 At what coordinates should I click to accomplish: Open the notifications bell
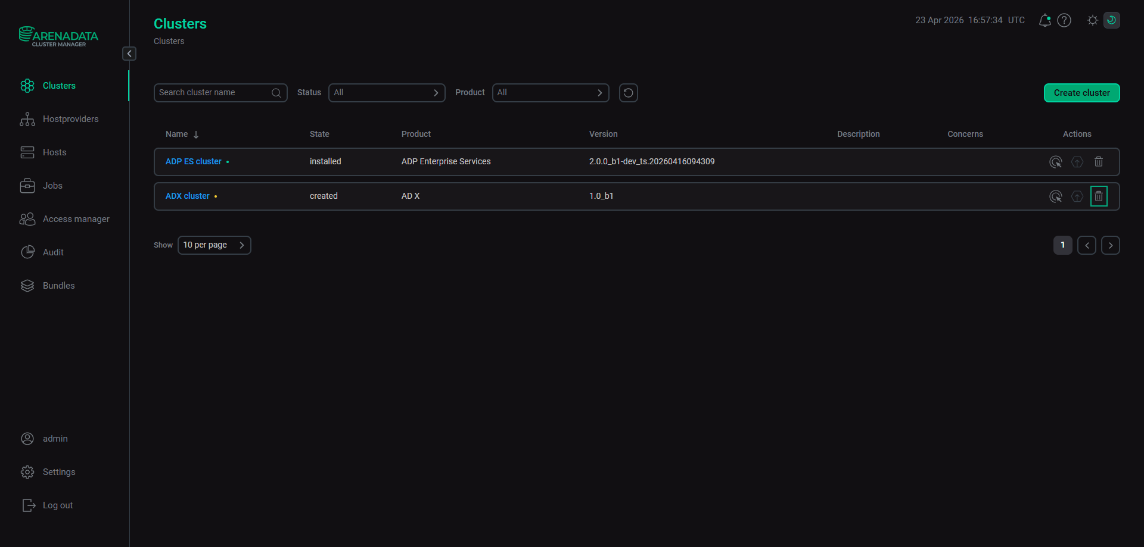click(1044, 20)
